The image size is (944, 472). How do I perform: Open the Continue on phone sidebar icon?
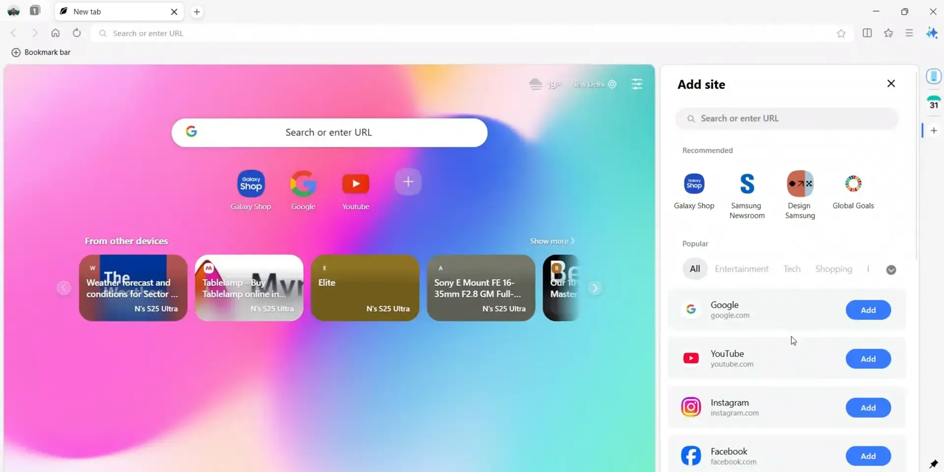[x=934, y=76]
